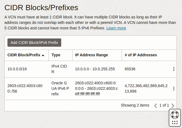Click the 65536 IP address count
182x128 pixels.
click(x=130, y=69)
